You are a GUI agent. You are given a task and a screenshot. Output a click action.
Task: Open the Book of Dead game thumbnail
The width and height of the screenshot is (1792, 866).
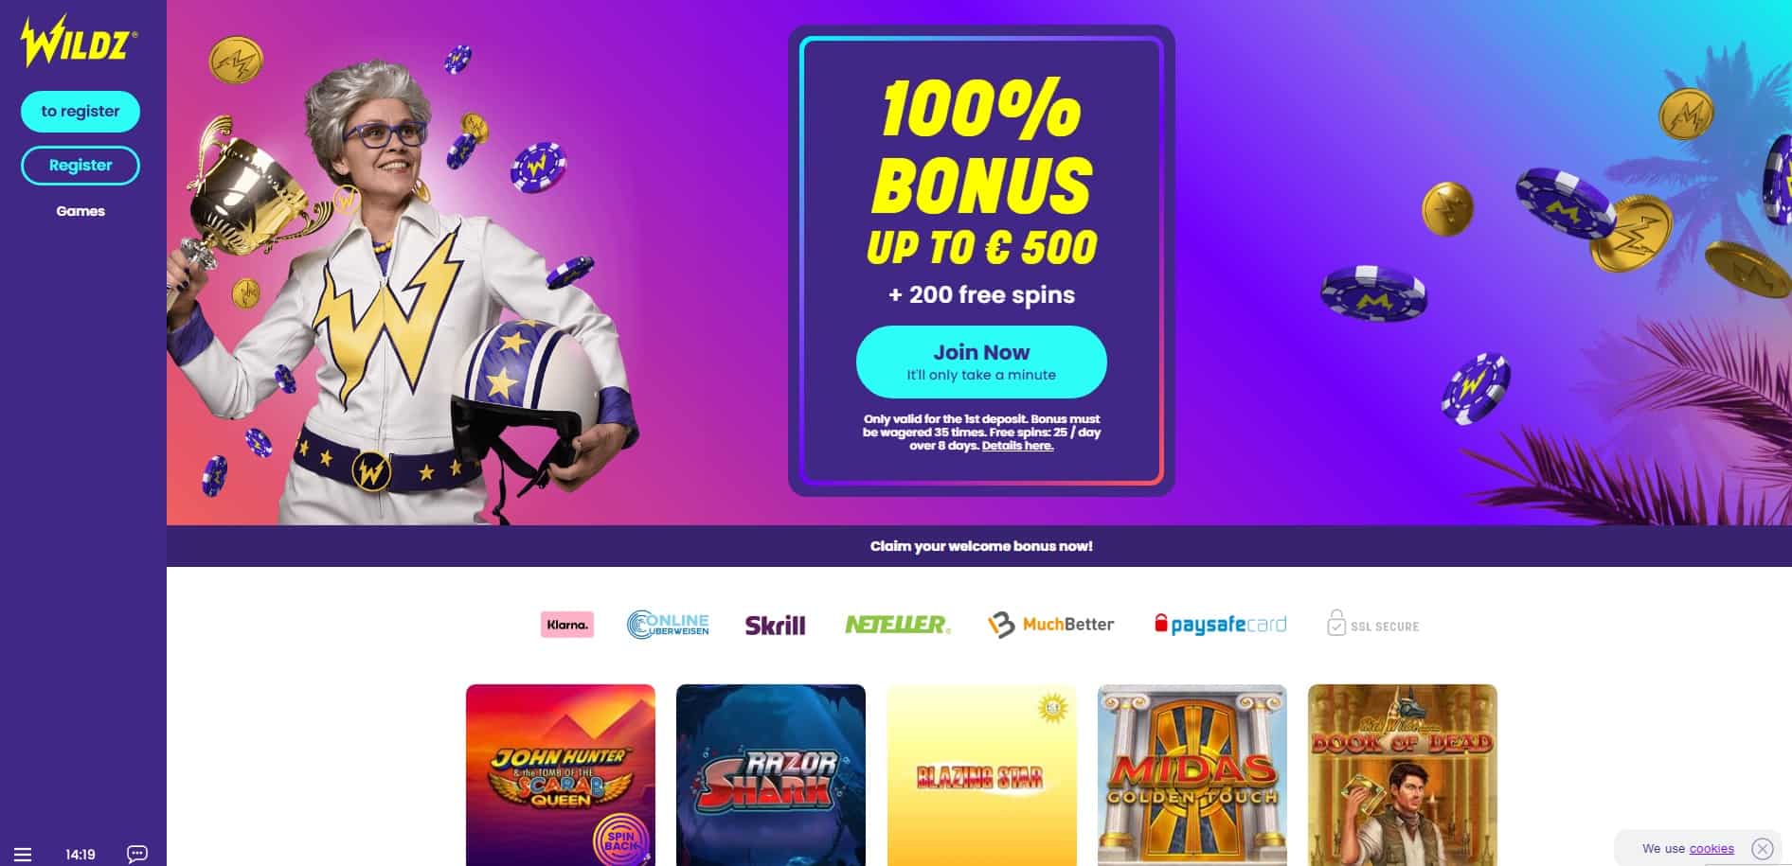[1403, 775]
